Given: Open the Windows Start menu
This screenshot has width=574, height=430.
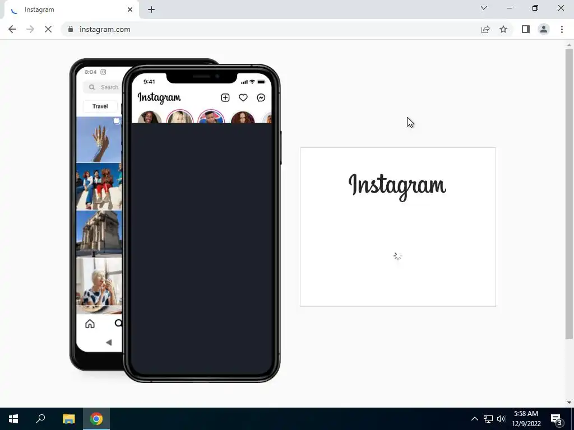Looking at the screenshot, I should pos(13,419).
